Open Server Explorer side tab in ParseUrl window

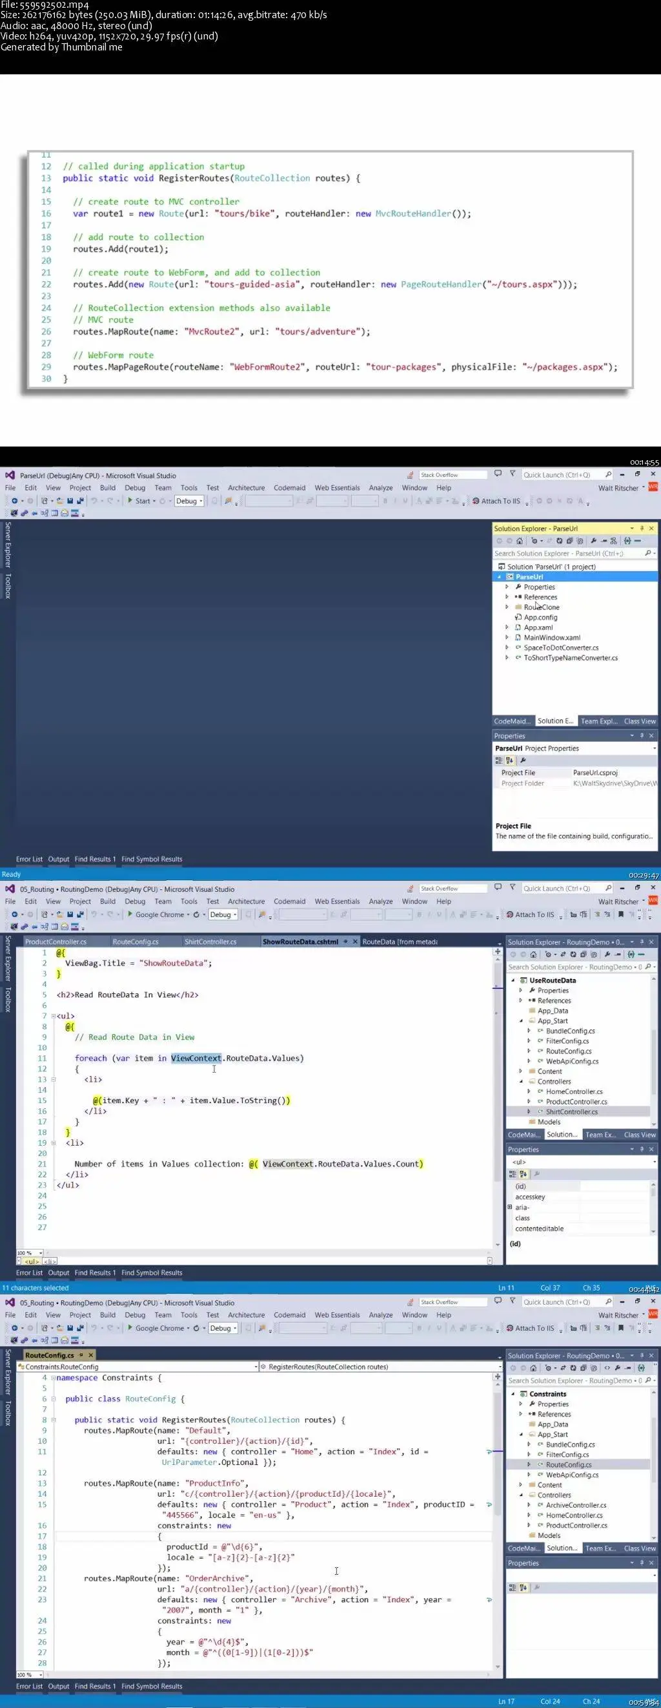click(8, 545)
